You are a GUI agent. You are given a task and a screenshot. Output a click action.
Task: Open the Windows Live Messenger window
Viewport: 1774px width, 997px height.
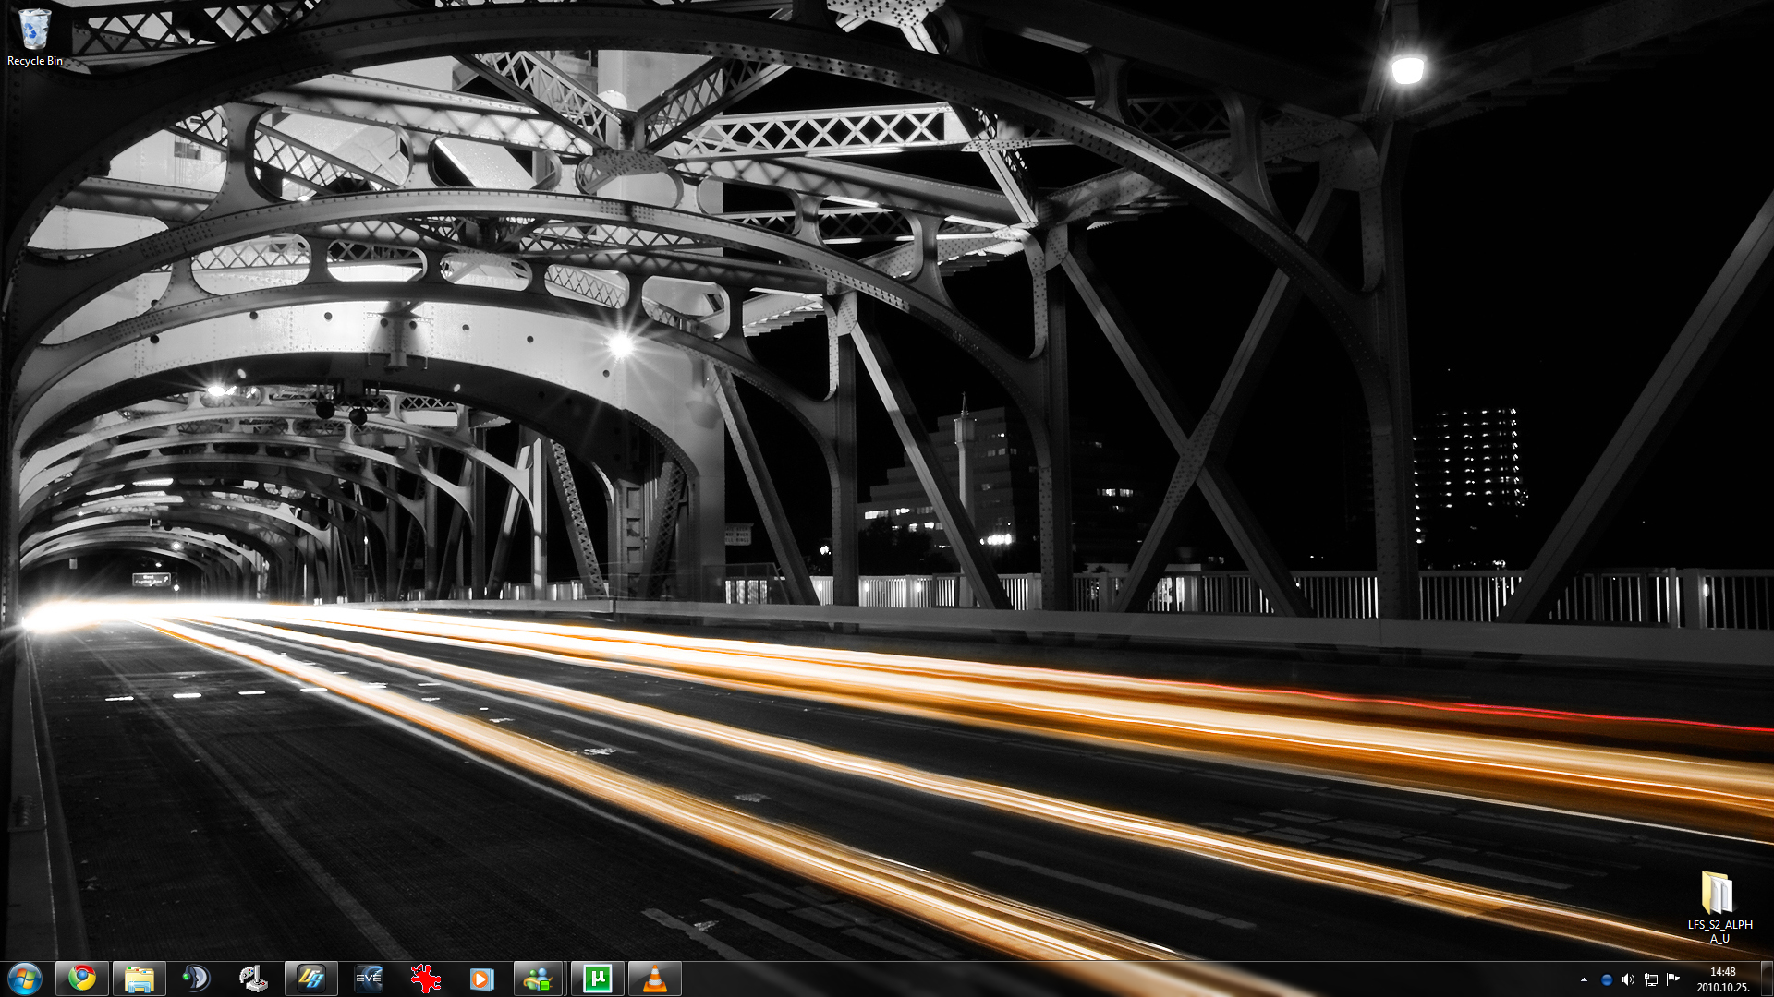click(539, 978)
